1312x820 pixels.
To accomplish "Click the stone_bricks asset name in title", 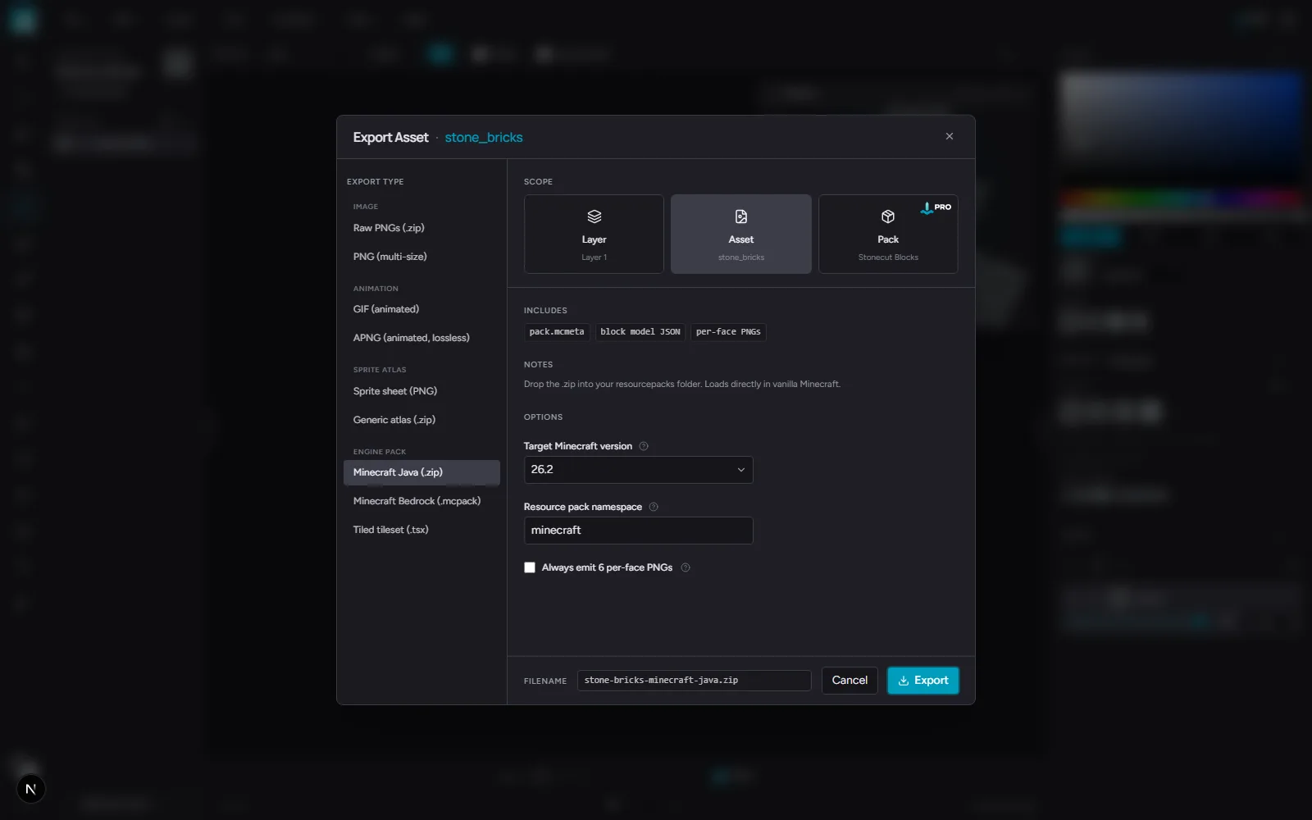I will pyautogui.click(x=484, y=138).
